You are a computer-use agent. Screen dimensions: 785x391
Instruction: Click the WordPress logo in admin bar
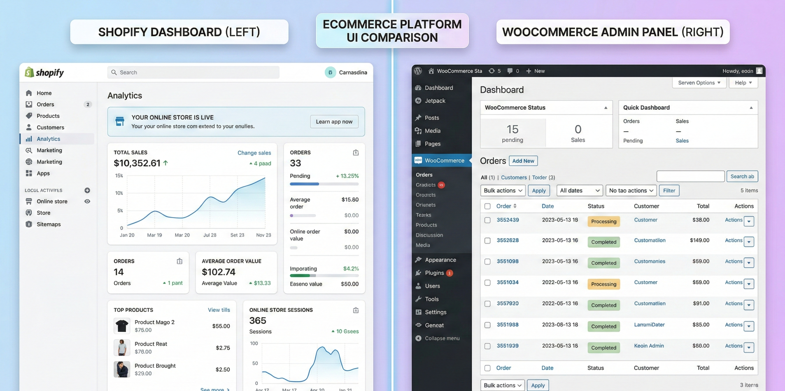tap(418, 71)
